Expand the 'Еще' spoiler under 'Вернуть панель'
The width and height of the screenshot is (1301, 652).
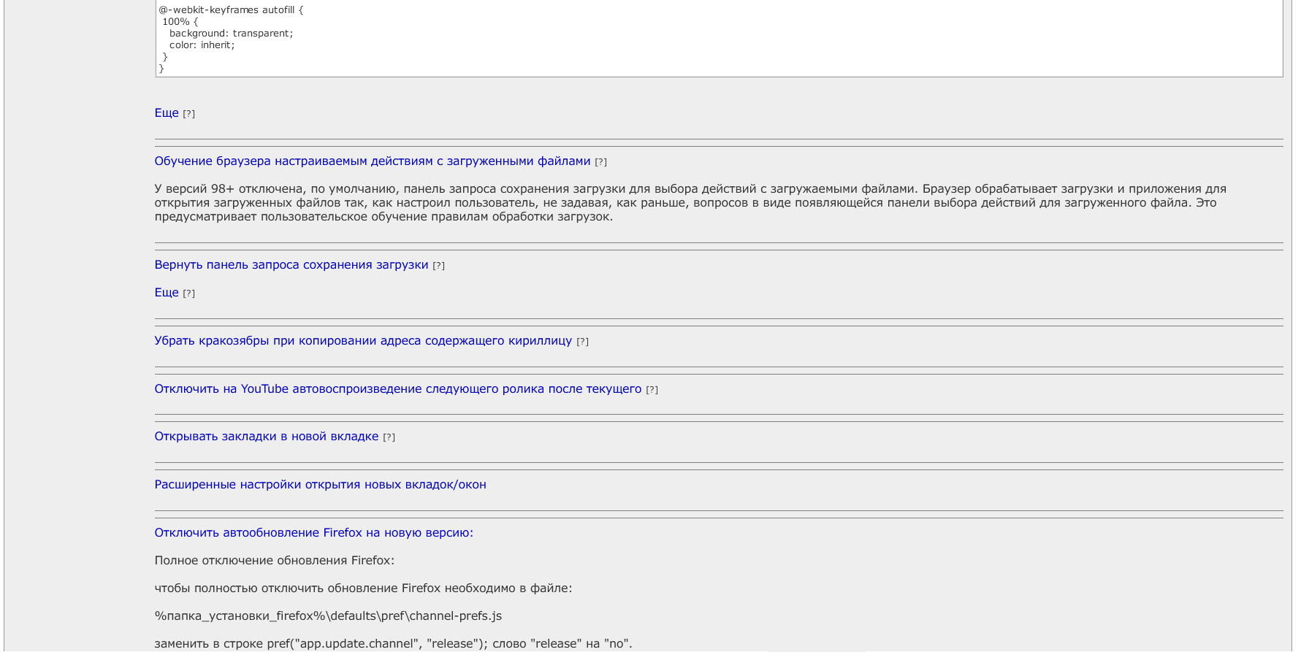(x=167, y=293)
